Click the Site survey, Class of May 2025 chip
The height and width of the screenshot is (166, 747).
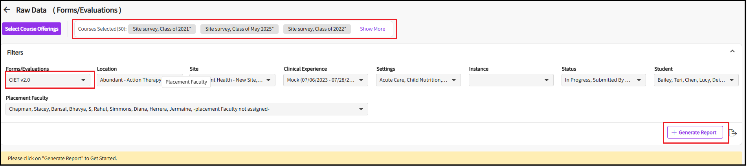(239, 29)
